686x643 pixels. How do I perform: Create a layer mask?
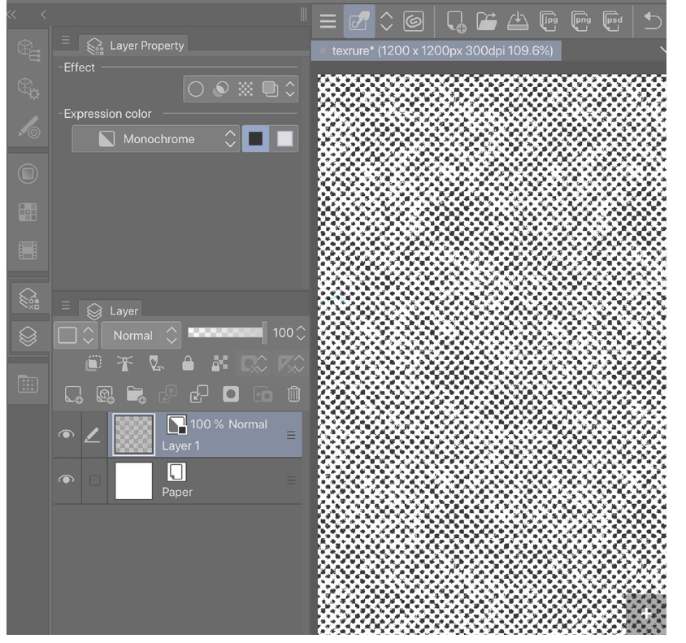(x=231, y=394)
